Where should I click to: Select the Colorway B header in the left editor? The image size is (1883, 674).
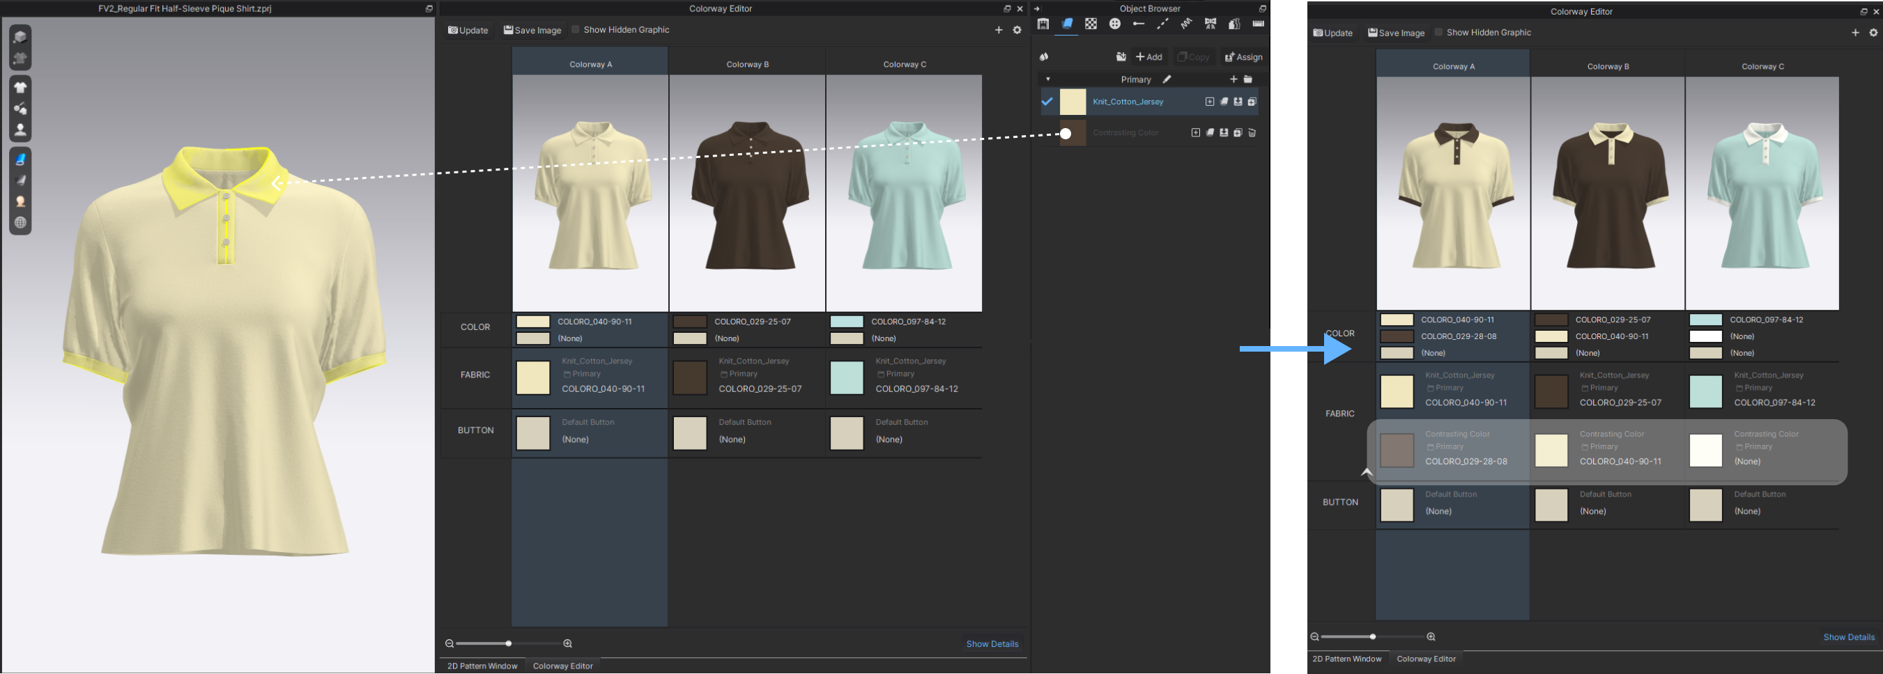747,64
